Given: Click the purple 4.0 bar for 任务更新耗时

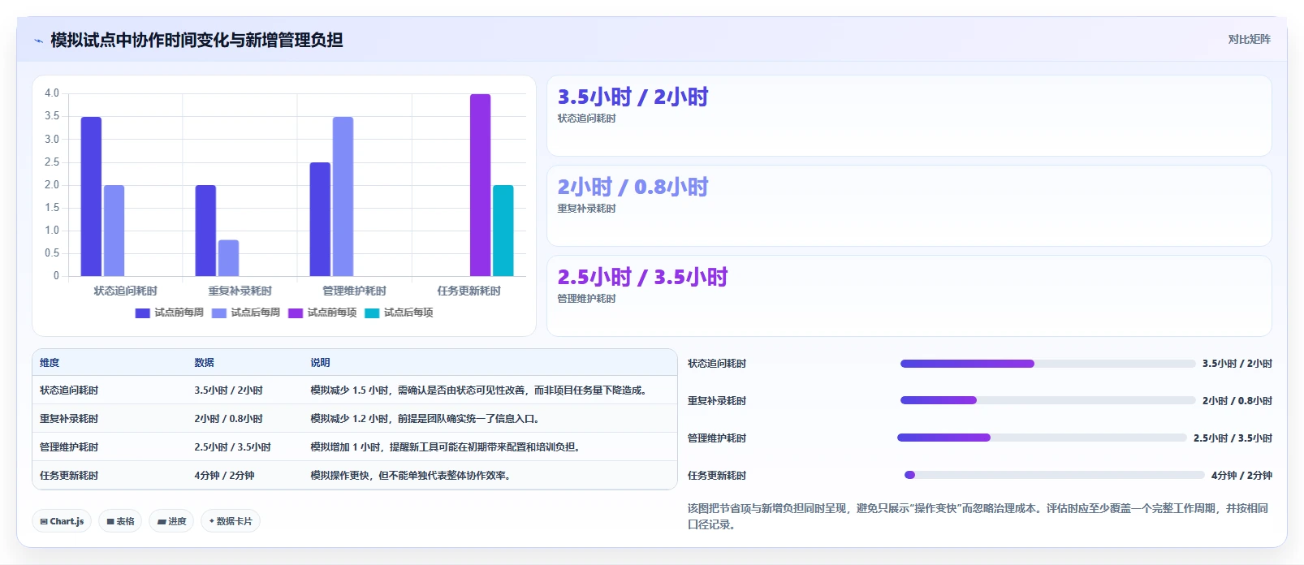Looking at the screenshot, I should tap(480, 185).
